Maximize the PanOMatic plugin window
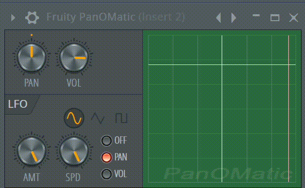This screenshot has width=305, height=188. (275, 18)
